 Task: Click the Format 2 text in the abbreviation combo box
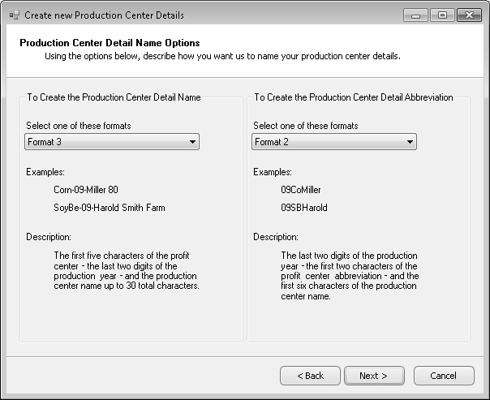click(272, 142)
